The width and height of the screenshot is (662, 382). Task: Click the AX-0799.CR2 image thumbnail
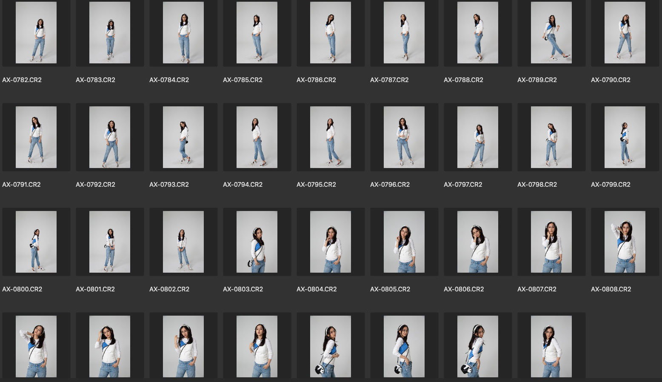[625, 137]
